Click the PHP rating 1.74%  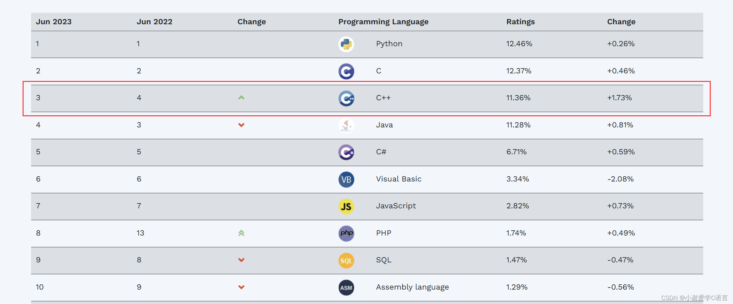pyautogui.click(x=516, y=233)
